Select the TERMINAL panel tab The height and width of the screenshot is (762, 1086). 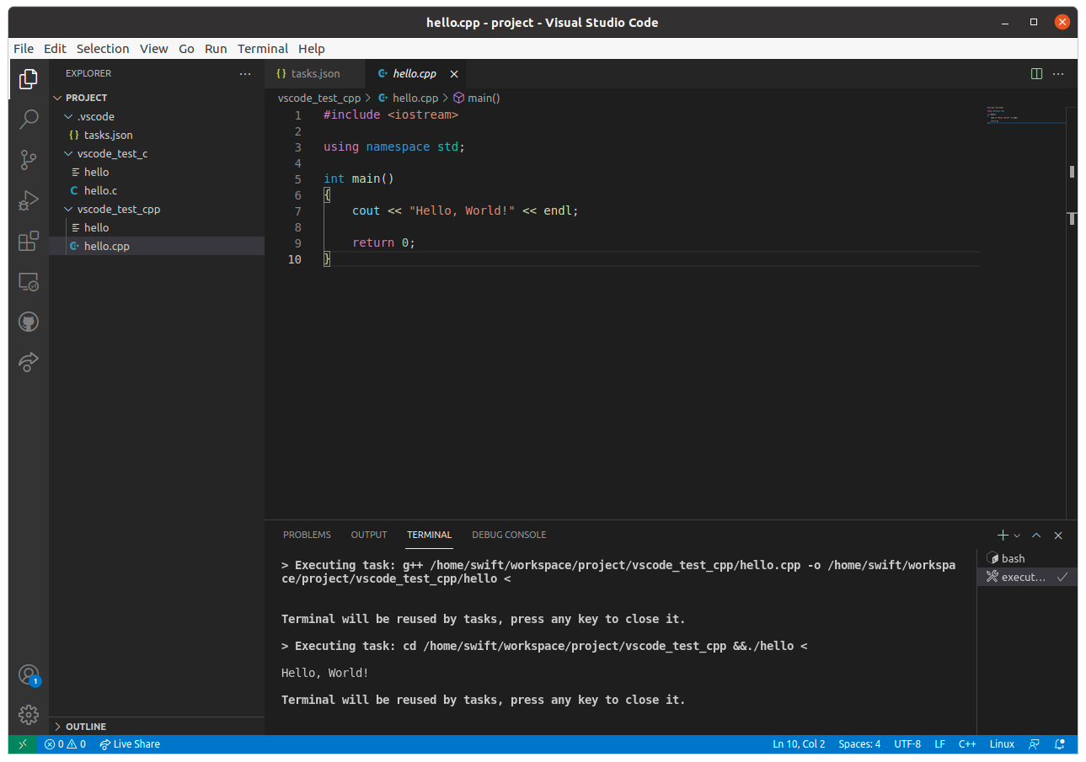pyautogui.click(x=429, y=535)
